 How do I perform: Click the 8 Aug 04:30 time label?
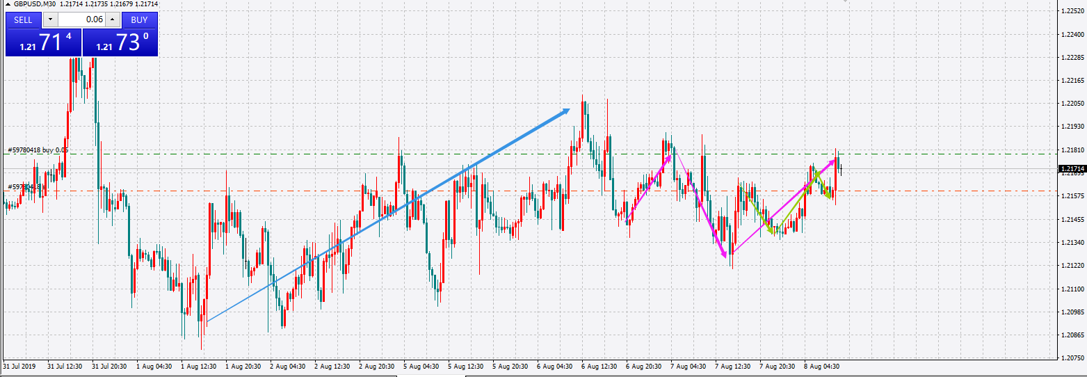pyautogui.click(x=822, y=366)
